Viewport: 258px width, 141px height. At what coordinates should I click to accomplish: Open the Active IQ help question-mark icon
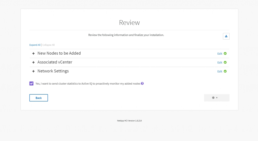point(142,84)
